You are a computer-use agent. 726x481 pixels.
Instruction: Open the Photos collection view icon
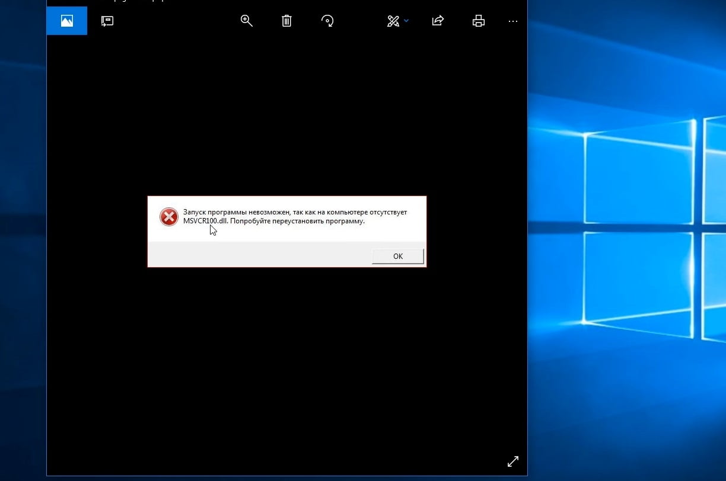pyautogui.click(x=67, y=21)
